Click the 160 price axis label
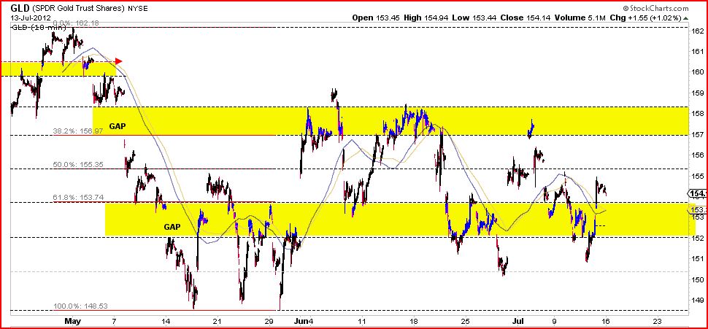The image size is (708, 329). pyautogui.click(x=698, y=72)
